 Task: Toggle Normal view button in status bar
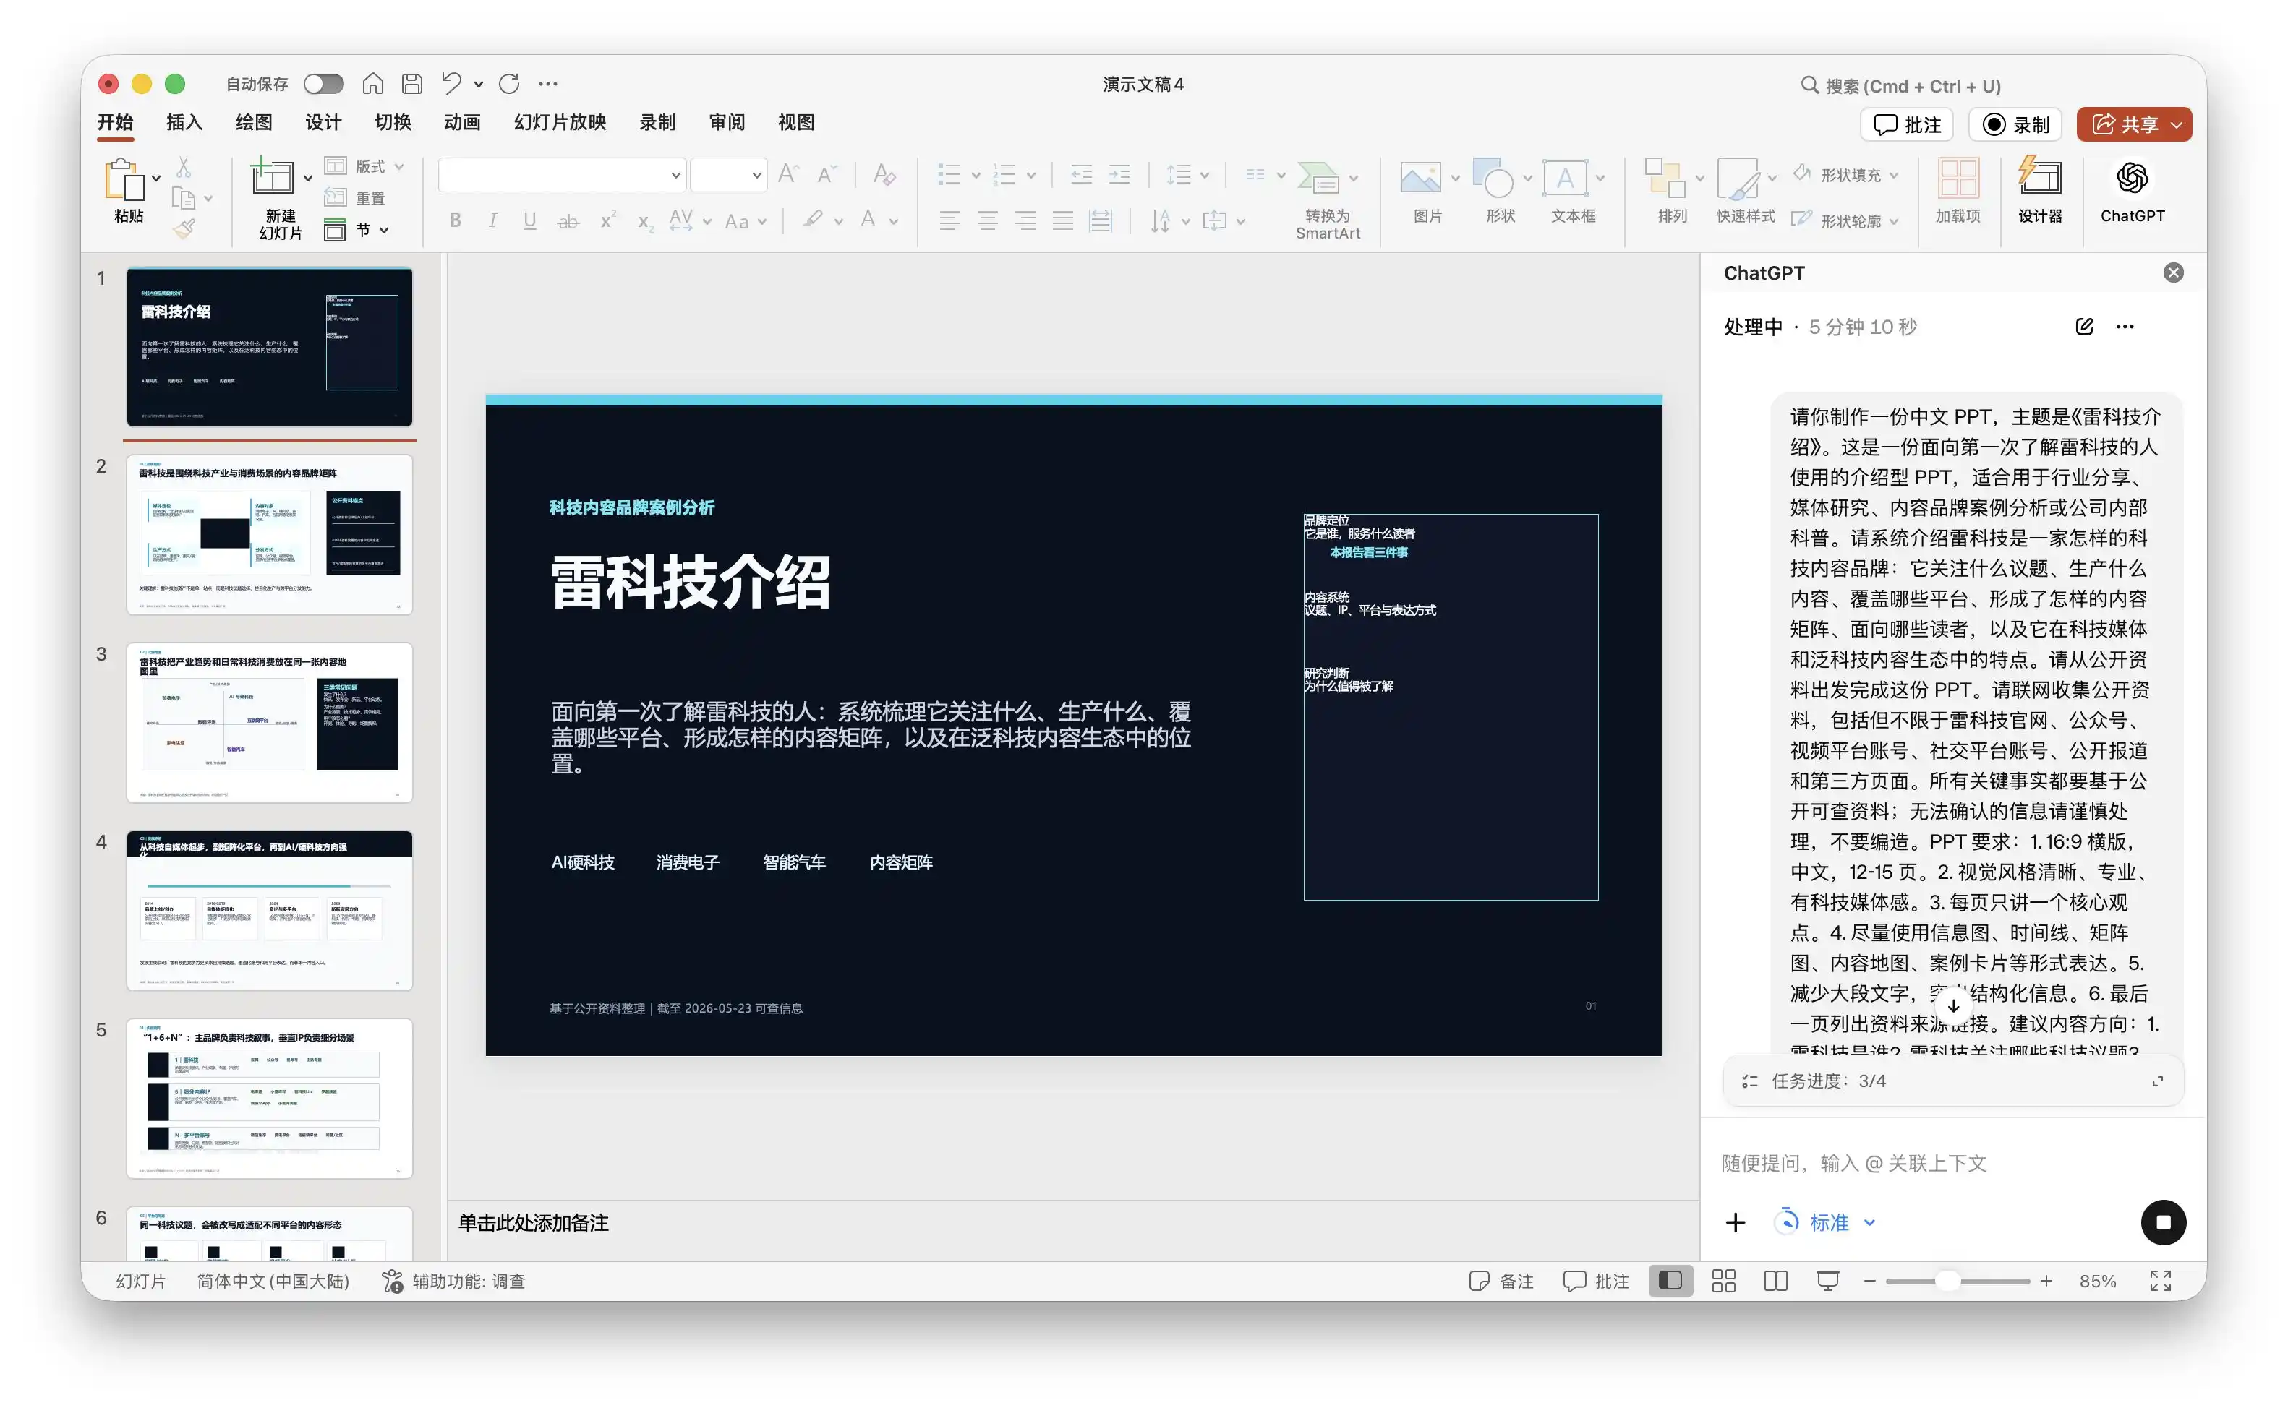coord(1670,1282)
